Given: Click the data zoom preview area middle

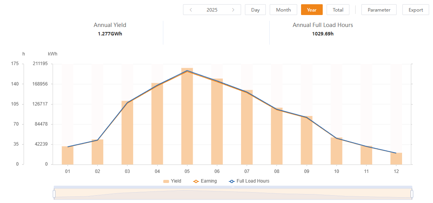Looking at the screenshot, I should click(233, 193).
